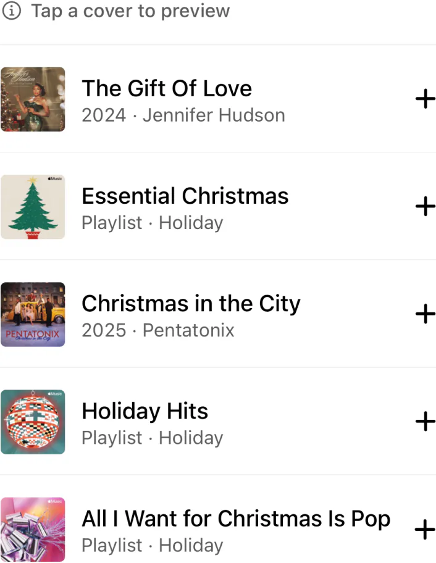Open the Essential Christmas playlist title
This screenshot has width=436, height=563.
coord(185,196)
